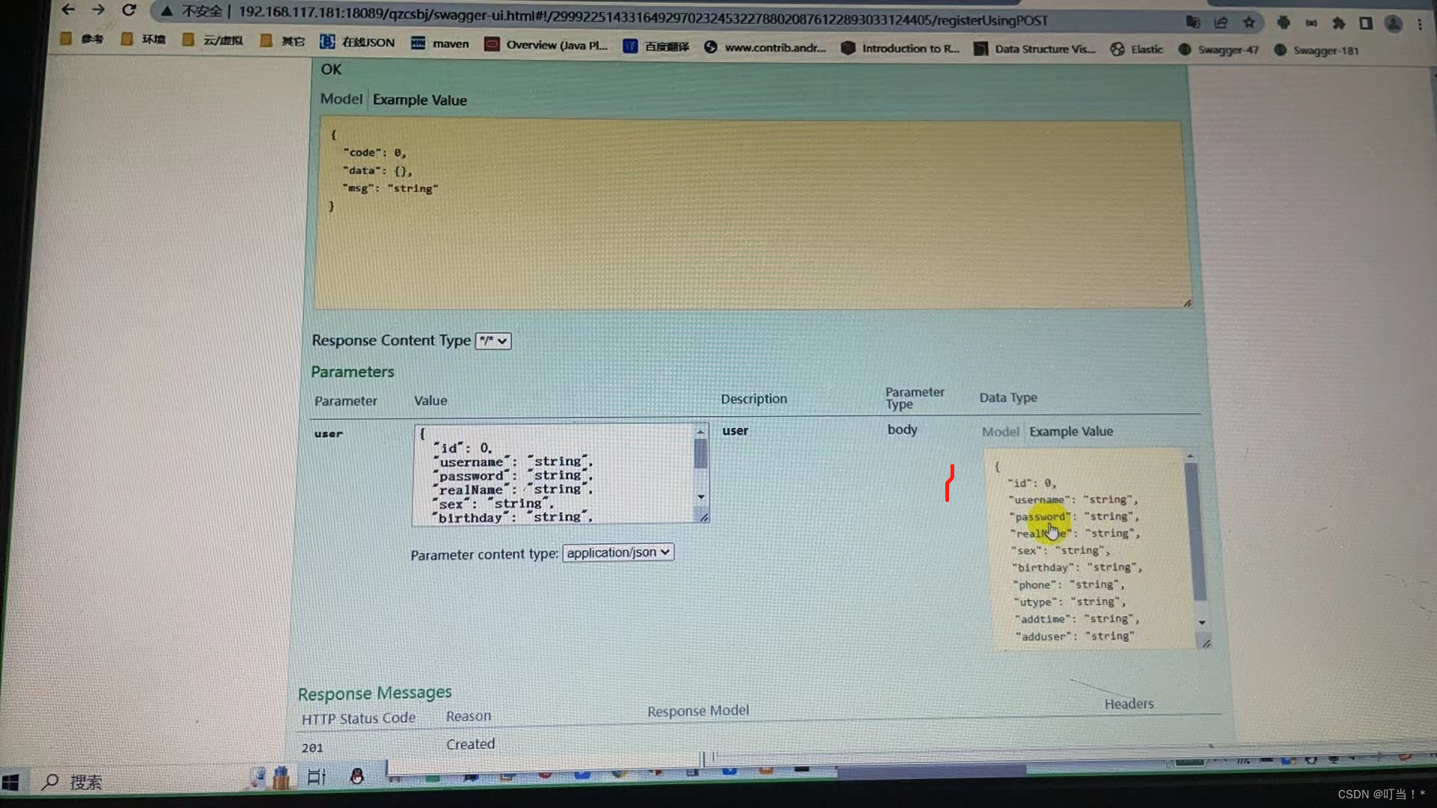Open the Chrome three-dot menu
Screen dimensions: 1437x808
[1420, 24]
